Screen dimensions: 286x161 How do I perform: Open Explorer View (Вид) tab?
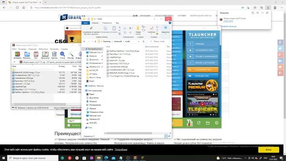coord(117,23)
